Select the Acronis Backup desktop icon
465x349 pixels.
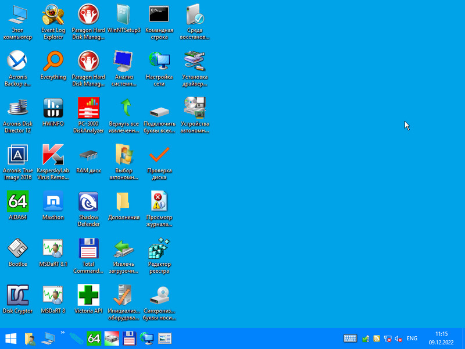pyautogui.click(x=17, y=69)
